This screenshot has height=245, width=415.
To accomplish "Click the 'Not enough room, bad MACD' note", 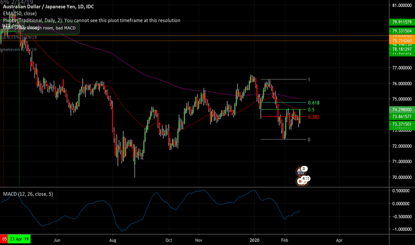I will [48, 28].
